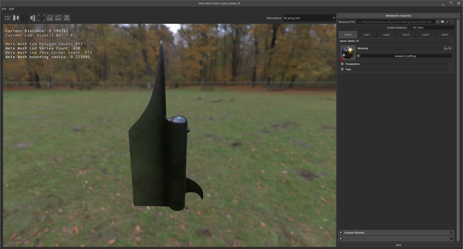463x249 pixels.
Task: Enable the tan tangent display icon
Action: 58,18
